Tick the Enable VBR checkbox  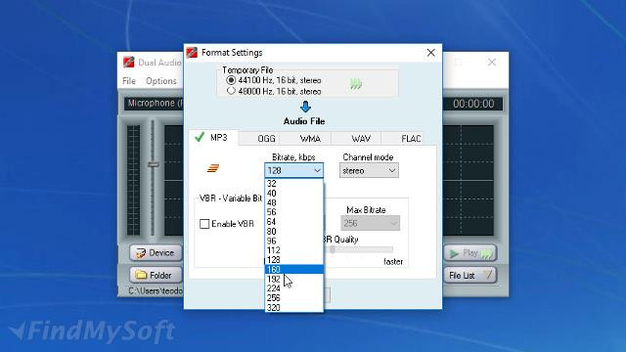click(204, 224)
